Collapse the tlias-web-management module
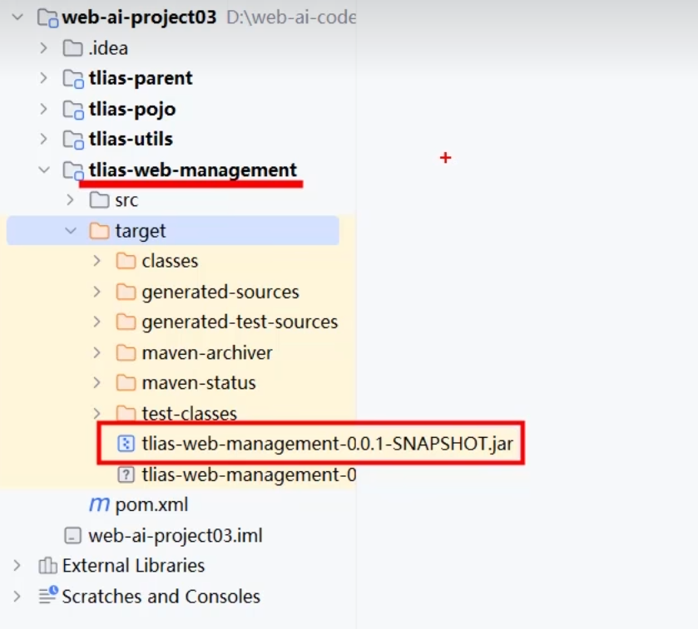Viewport: 698px width, 629px height. [44, 170]
